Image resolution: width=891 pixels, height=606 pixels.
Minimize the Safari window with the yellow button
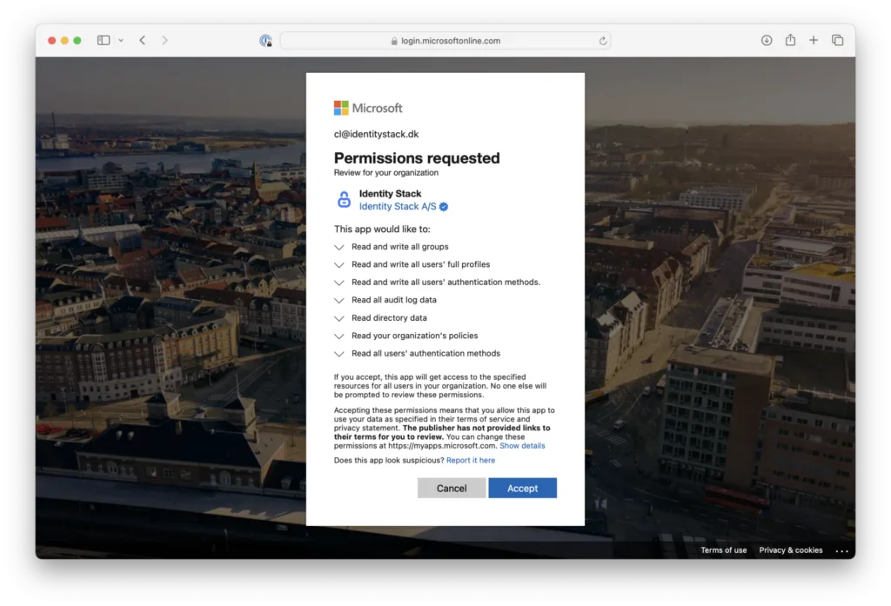point(64,40)
